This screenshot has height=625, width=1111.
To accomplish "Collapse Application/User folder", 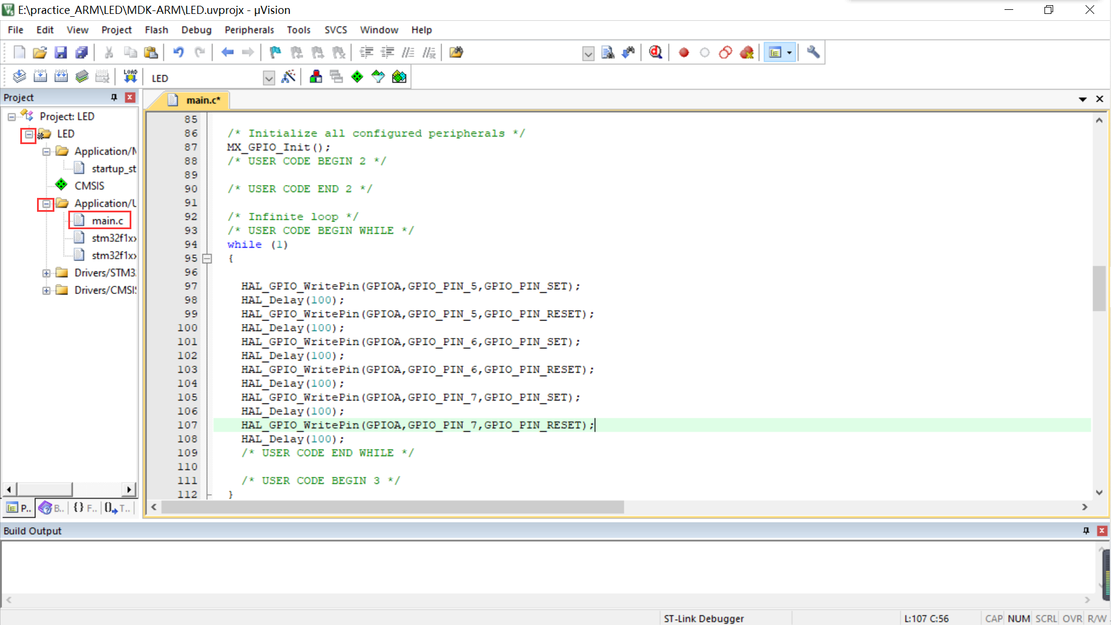I will click(x=46, y=204).
